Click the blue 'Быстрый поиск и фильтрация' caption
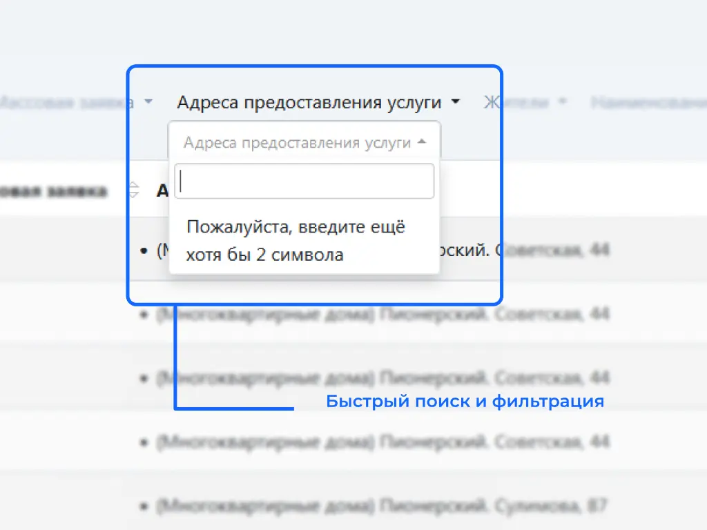This screenshot has width=707, height=530. click(x=465, y=401)
